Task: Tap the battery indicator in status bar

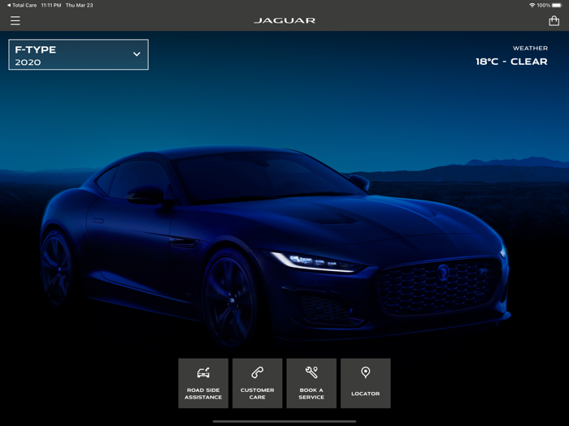Action: [557, 6]
